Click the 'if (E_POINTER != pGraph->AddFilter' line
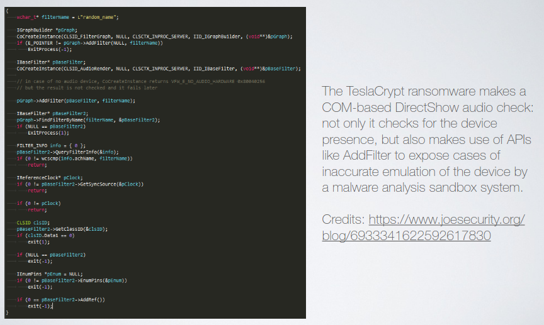The width and height of the screenshot is (544, 325). [89, 43]
